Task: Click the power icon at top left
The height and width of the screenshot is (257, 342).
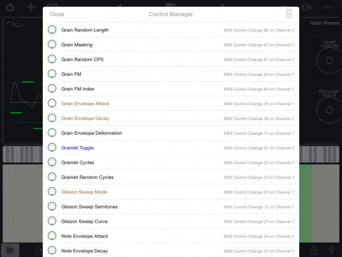Action: (x=10, y=7)
